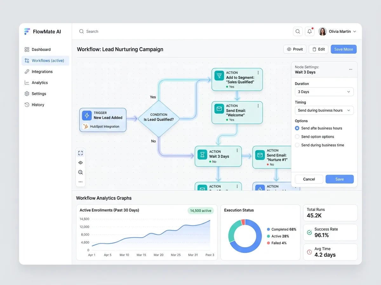The image size is (381, 285).
Task: Click the funnel icon on Add to Segment node
Action: (x=219, y=76)
